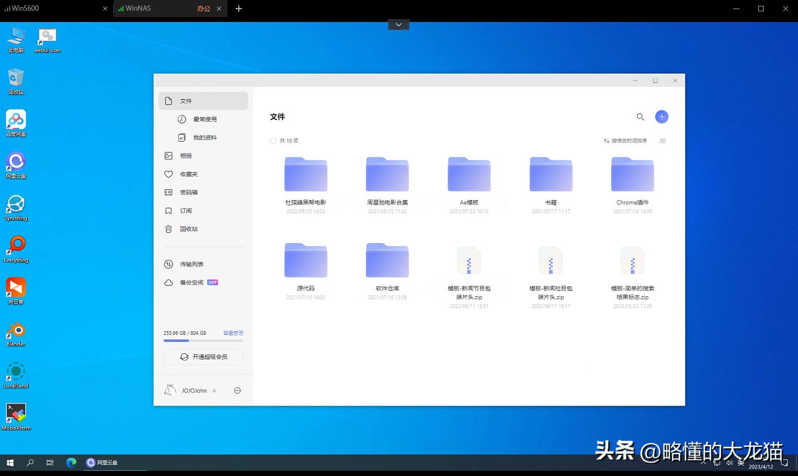798x476 pixels.
Task: Click the search magnifier icon
Action: 640,116
